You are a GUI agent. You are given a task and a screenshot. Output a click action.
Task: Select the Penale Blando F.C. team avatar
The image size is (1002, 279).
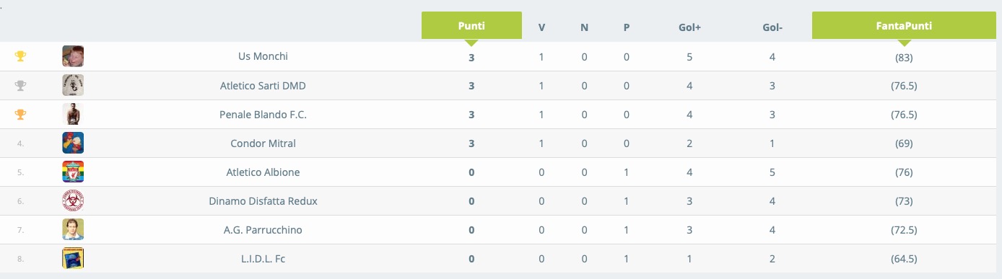coord(73,114)
